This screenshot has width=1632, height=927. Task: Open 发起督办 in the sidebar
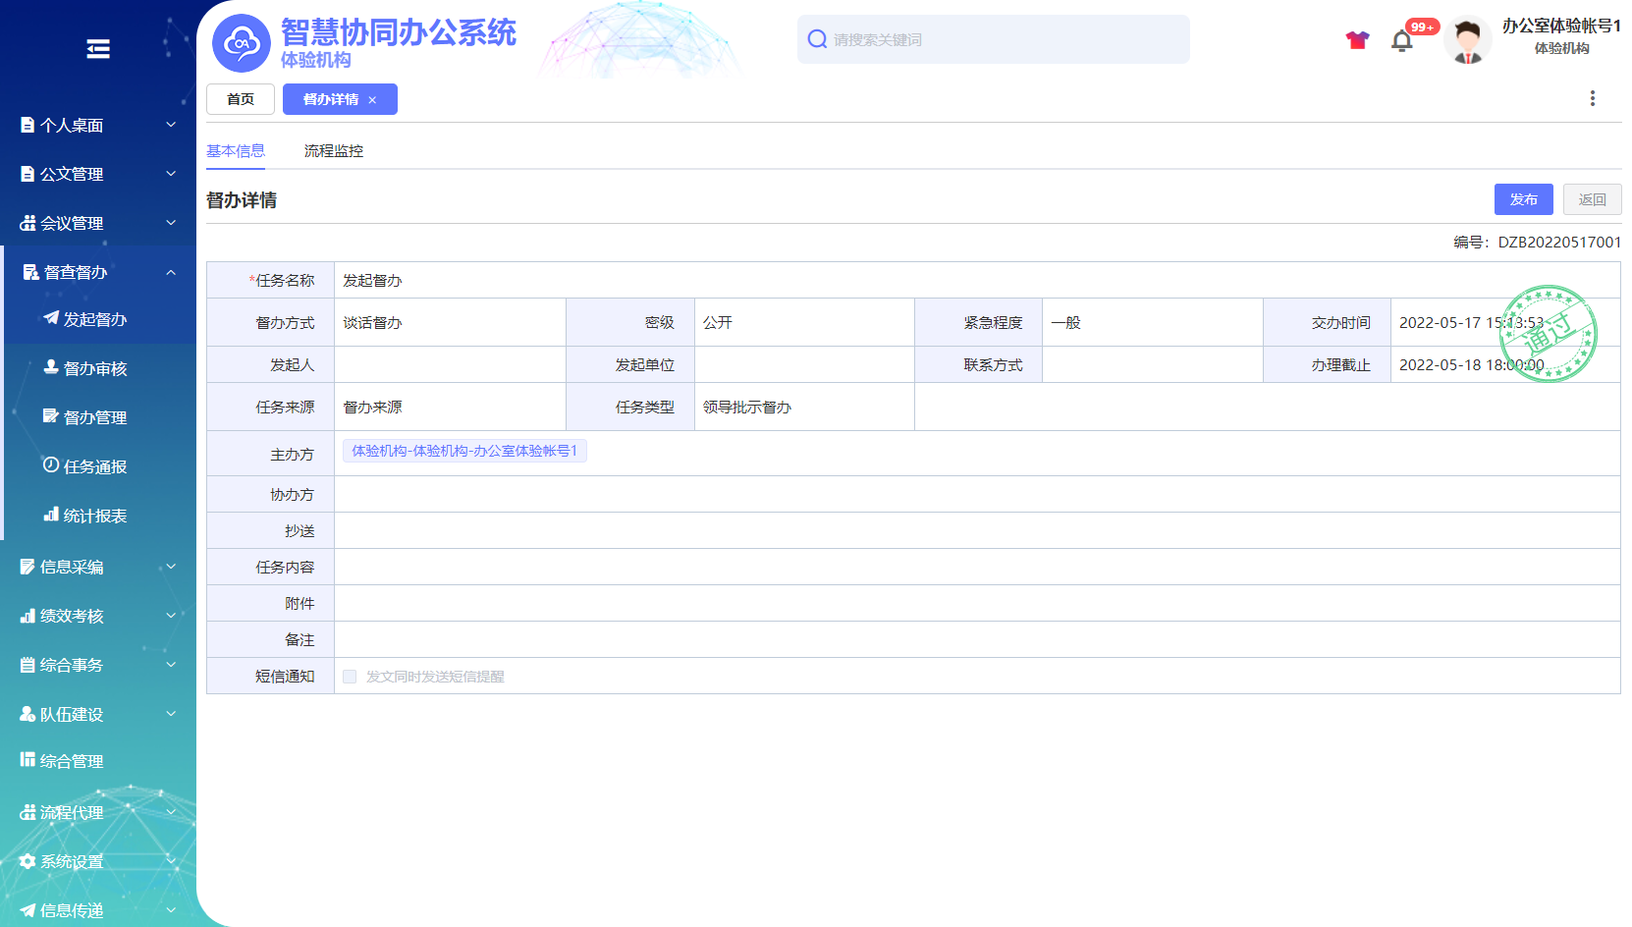click(95, 319)
